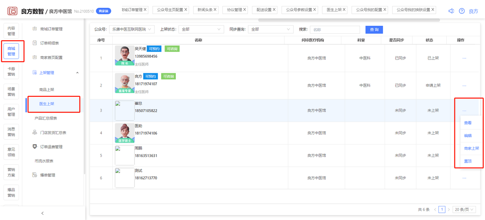Select 商家上架 in the action menu
The width and height of the screenshot is (485, 220).
[x=472, y=148]
